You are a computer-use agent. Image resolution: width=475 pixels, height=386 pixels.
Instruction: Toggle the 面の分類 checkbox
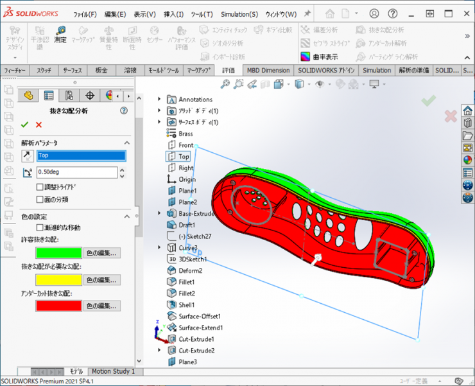click(40, 199)
